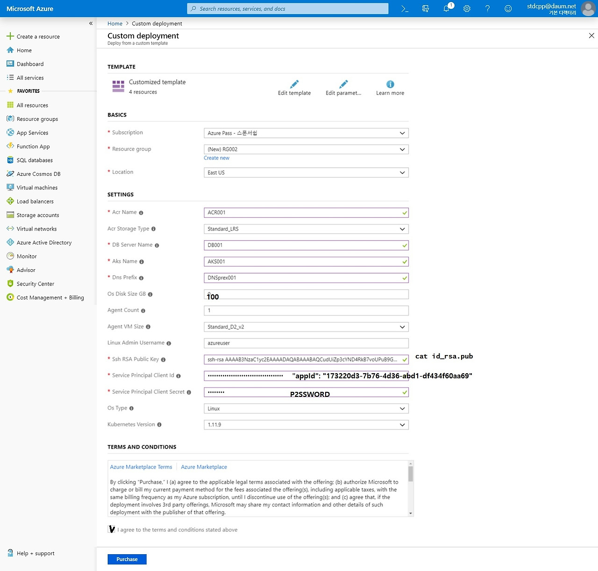The image size is (598, 571).
Task: Collapse the left sidebar with the double chevron
Action: point(91,23)
